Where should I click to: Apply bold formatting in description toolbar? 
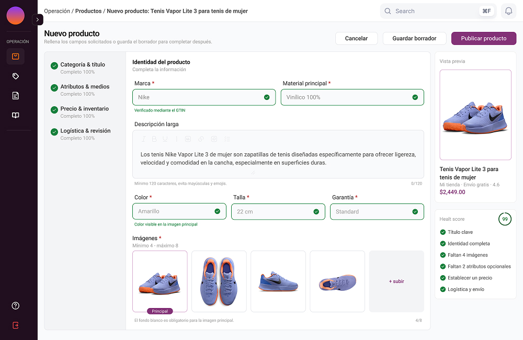coord(154,139)
